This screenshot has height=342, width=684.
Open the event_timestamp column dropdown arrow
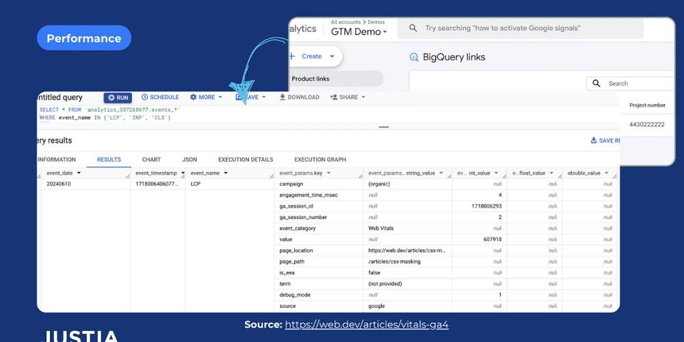click(x=183, y=173)
